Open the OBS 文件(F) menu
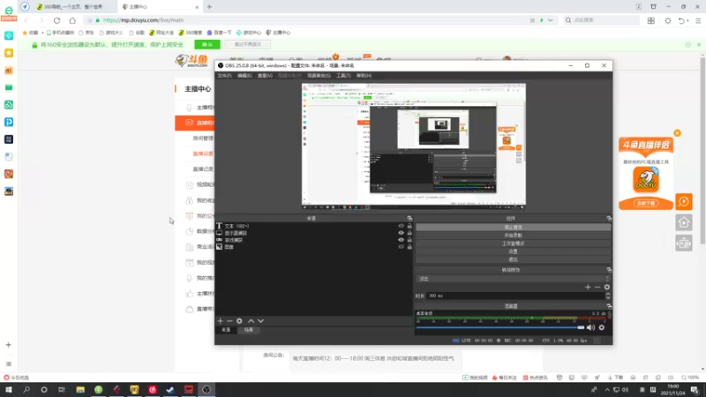 pos(224,76)
